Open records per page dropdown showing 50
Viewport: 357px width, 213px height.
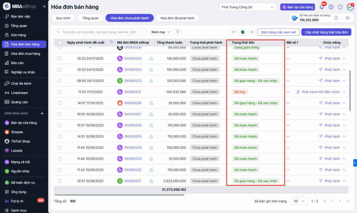299,201
